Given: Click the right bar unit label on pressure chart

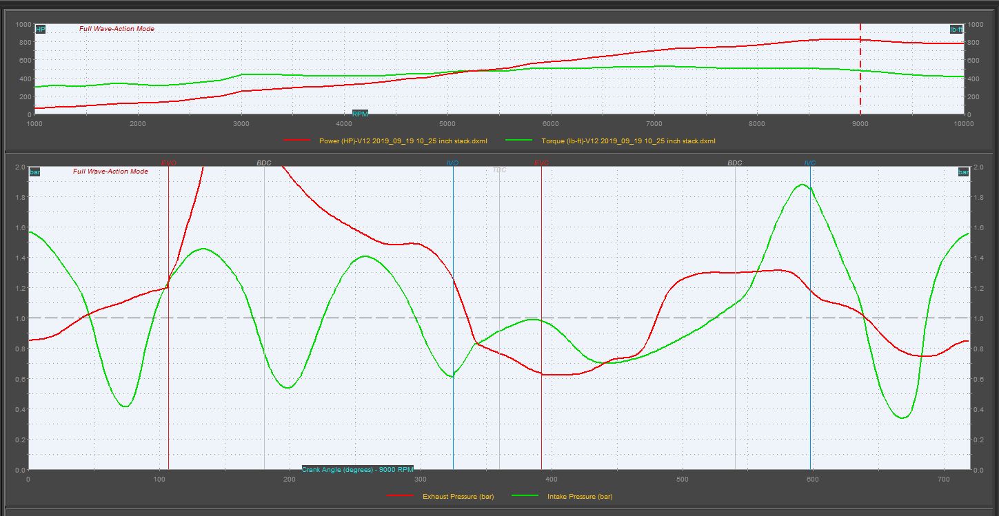Looking at the screenshot, I should coord(963,172).
